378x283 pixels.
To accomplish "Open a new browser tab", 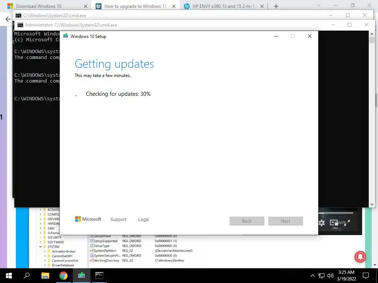I will (x=276, y=6).
